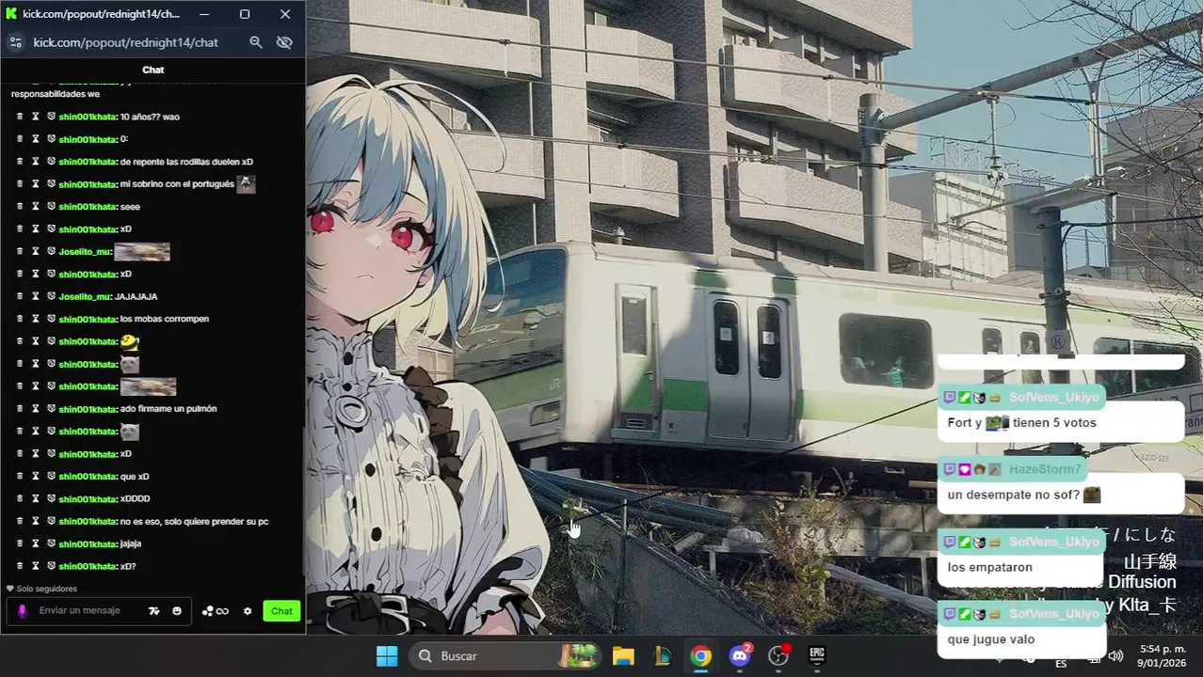Toggle the crossed-eye tracking icon in address bar
The image size is (1203, 677).
tap(284, 42)
